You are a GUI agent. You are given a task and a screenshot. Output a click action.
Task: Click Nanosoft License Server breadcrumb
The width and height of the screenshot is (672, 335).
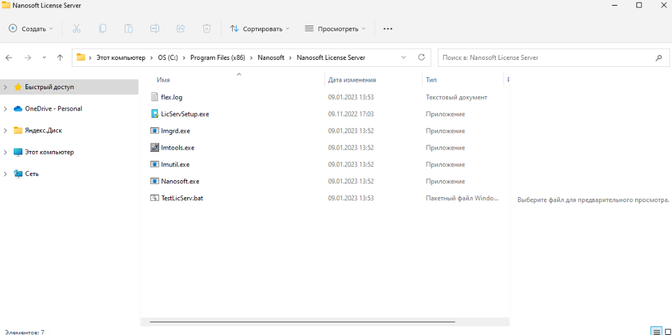click(x=331, y=57)
